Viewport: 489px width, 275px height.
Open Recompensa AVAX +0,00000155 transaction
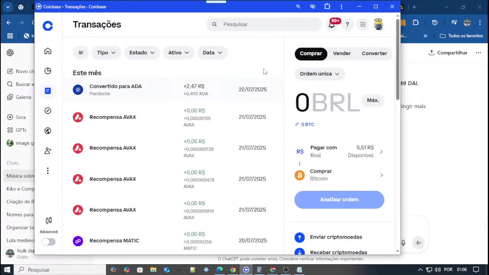coord(173,117)
